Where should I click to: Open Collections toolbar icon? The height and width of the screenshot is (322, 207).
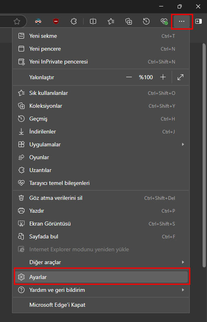129,21
